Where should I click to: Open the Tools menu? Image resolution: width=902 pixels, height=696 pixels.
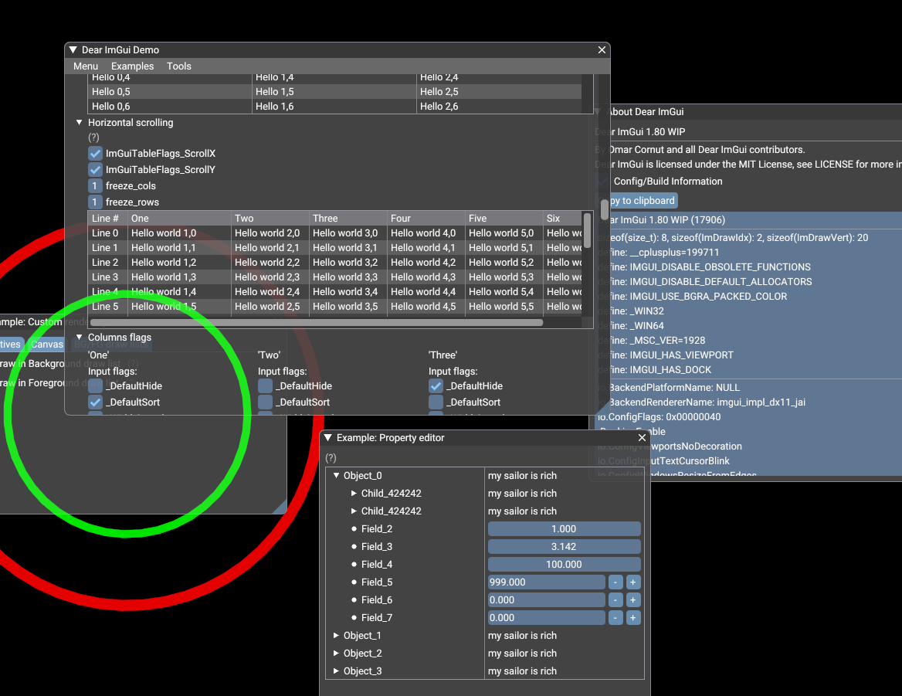(x=179, y=66)
